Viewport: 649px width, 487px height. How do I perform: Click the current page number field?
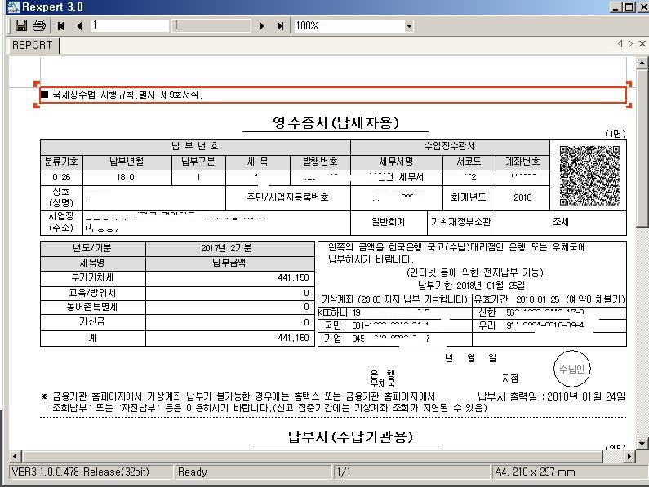[x=129, y=26]
